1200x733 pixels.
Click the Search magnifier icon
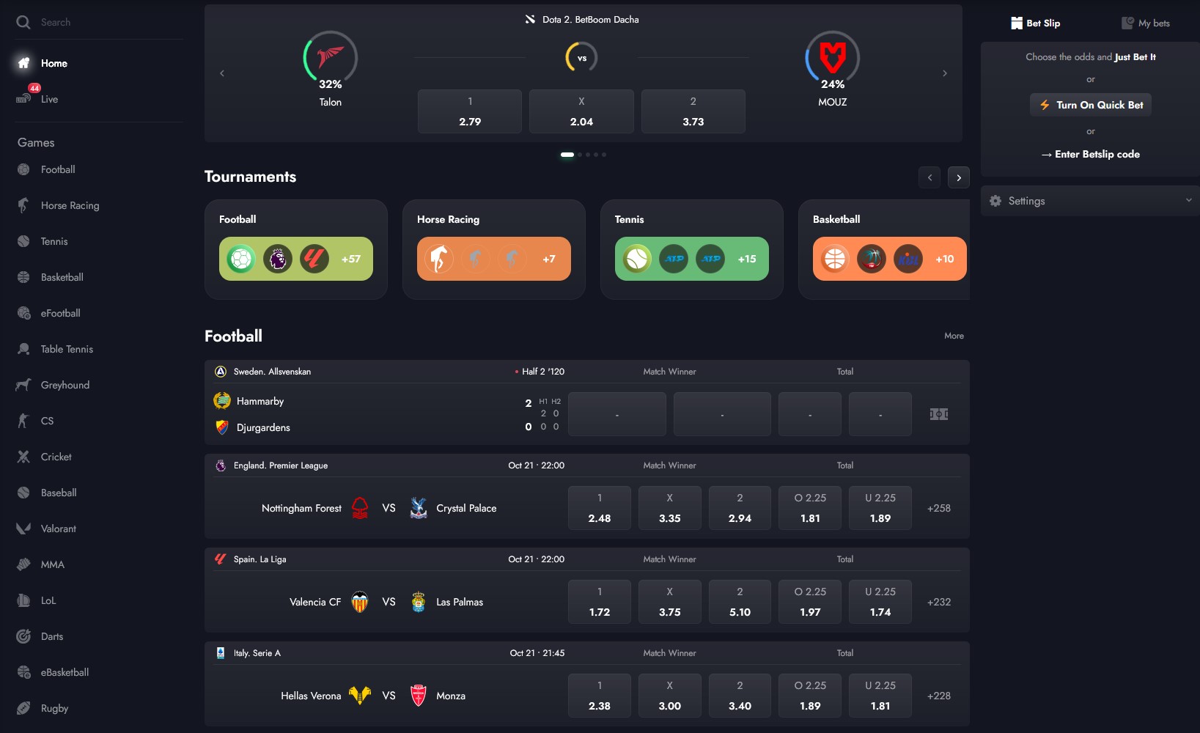click(x=23, y=23)
